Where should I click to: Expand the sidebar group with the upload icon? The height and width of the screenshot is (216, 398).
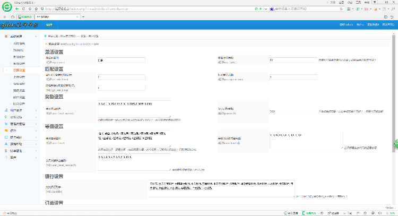(36, 144)
